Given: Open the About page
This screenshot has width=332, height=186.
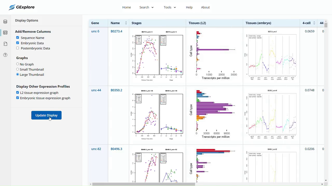Looking at the screenshot, I should [x=205, y=7].
